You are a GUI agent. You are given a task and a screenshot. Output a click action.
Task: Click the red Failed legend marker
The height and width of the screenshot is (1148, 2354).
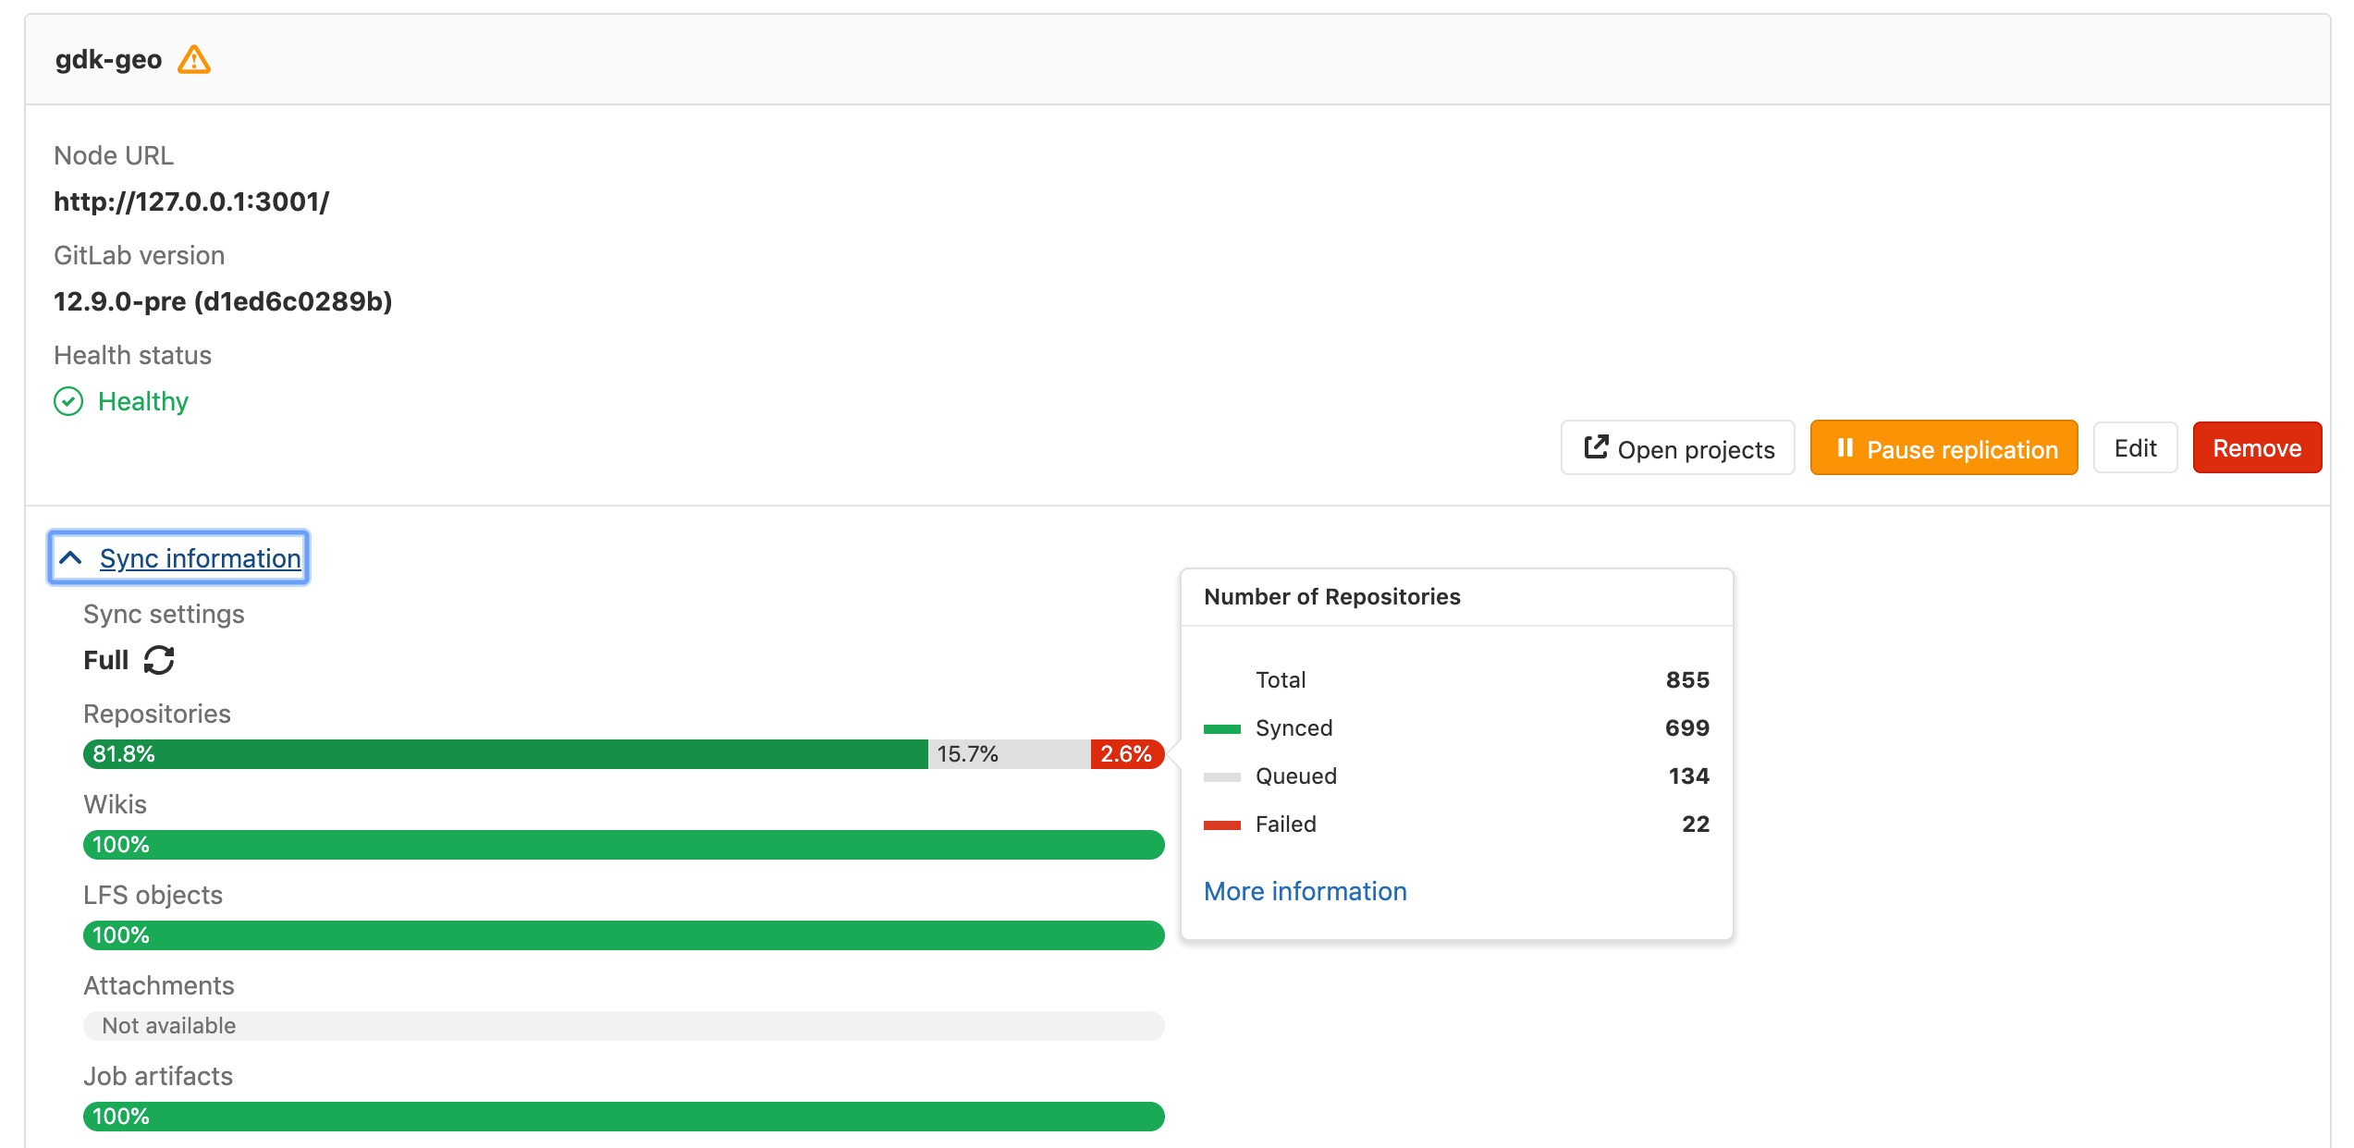tap(1222, 824)
